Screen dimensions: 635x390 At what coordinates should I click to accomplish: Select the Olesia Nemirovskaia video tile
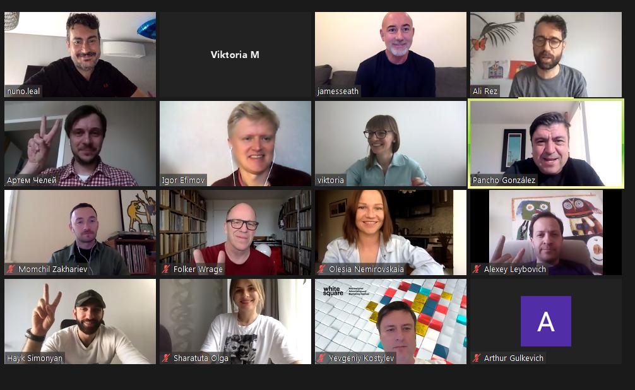click(x=391, y=232)
